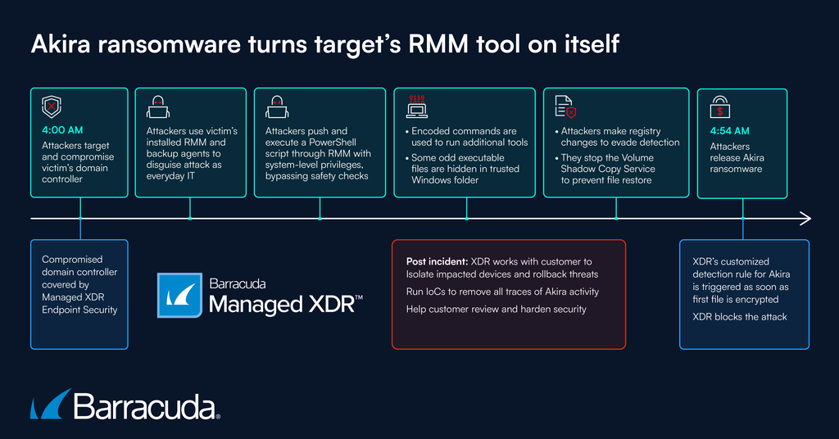Image resolution: width=839 pixels, height=439 pixels.
Task: Click the shield with X icon
Action: click(51, 107)
